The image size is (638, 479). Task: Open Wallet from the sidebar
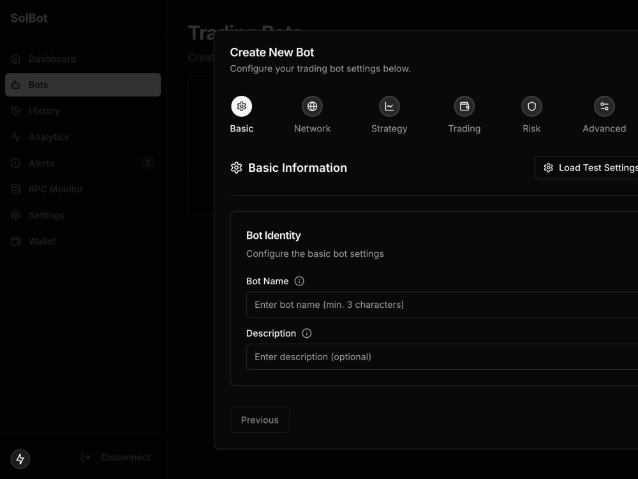point(82,241)
